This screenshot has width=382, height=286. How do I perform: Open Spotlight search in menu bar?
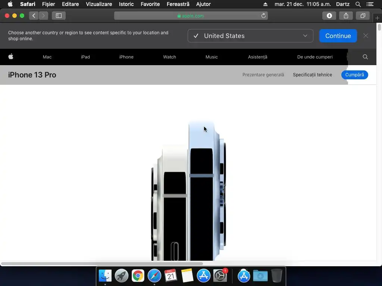[358, 4]
